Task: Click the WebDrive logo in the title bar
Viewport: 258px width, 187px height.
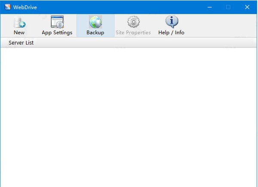Action: coord(8,7)
